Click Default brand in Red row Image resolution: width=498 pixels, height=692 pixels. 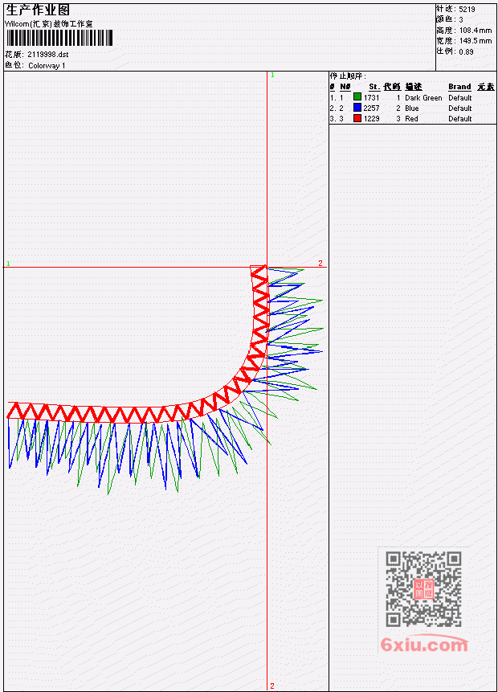click(460, 119)
